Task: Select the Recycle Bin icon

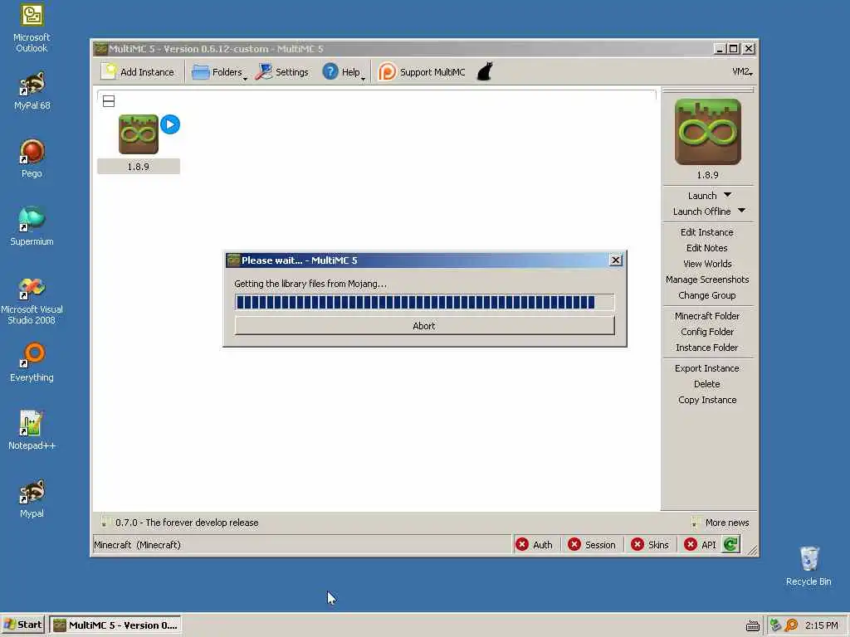Action: coord(808,566)
